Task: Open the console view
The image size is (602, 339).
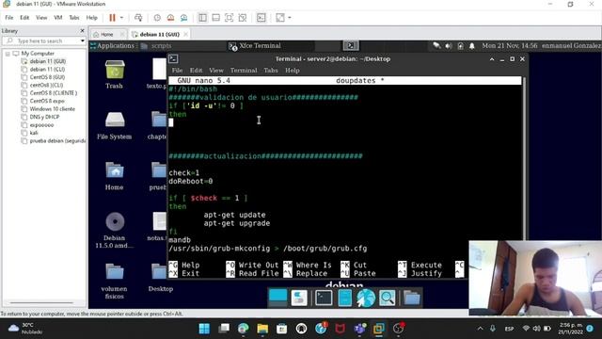Action: pyautogui.click(x=261, y=18)
